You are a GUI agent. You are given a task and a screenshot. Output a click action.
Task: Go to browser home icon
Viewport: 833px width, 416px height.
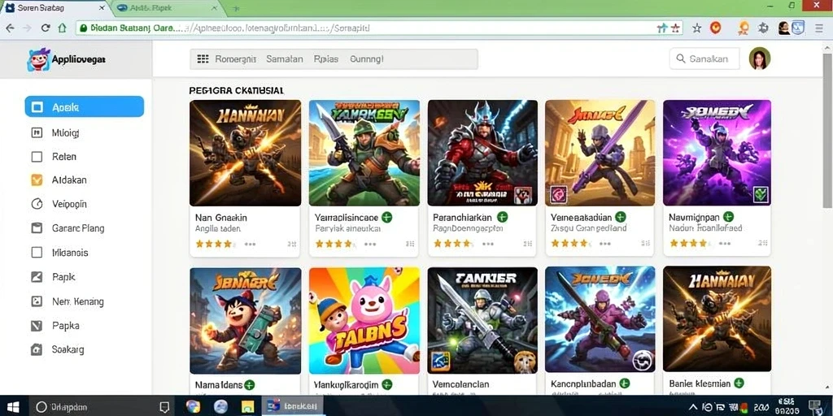(62, 28)
